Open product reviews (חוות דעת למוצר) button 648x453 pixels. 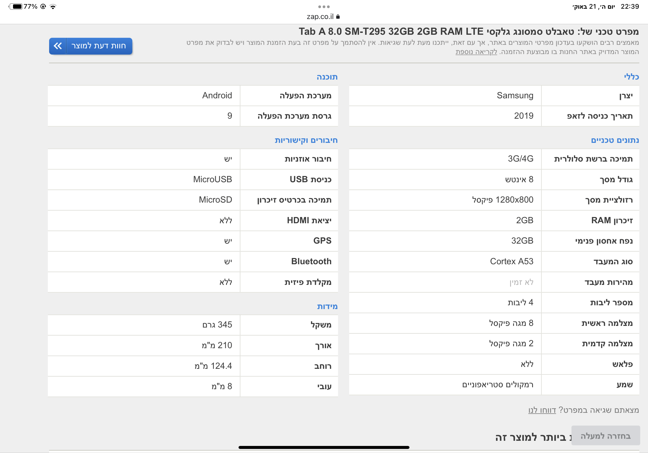pos(99,46)
